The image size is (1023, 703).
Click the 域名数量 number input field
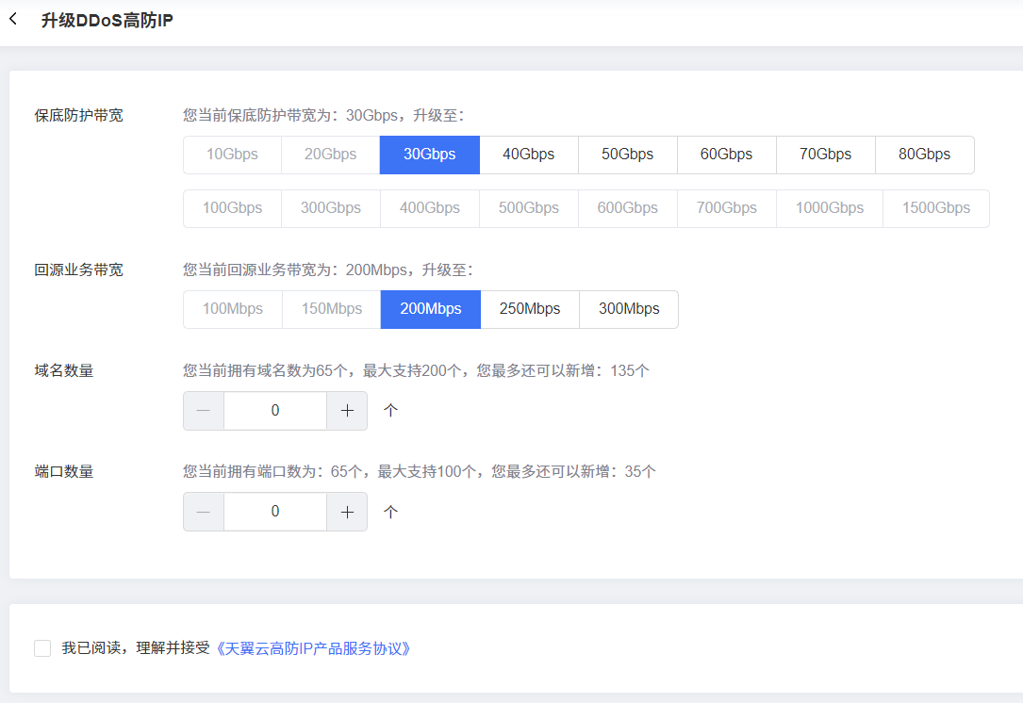coord(275,411)
